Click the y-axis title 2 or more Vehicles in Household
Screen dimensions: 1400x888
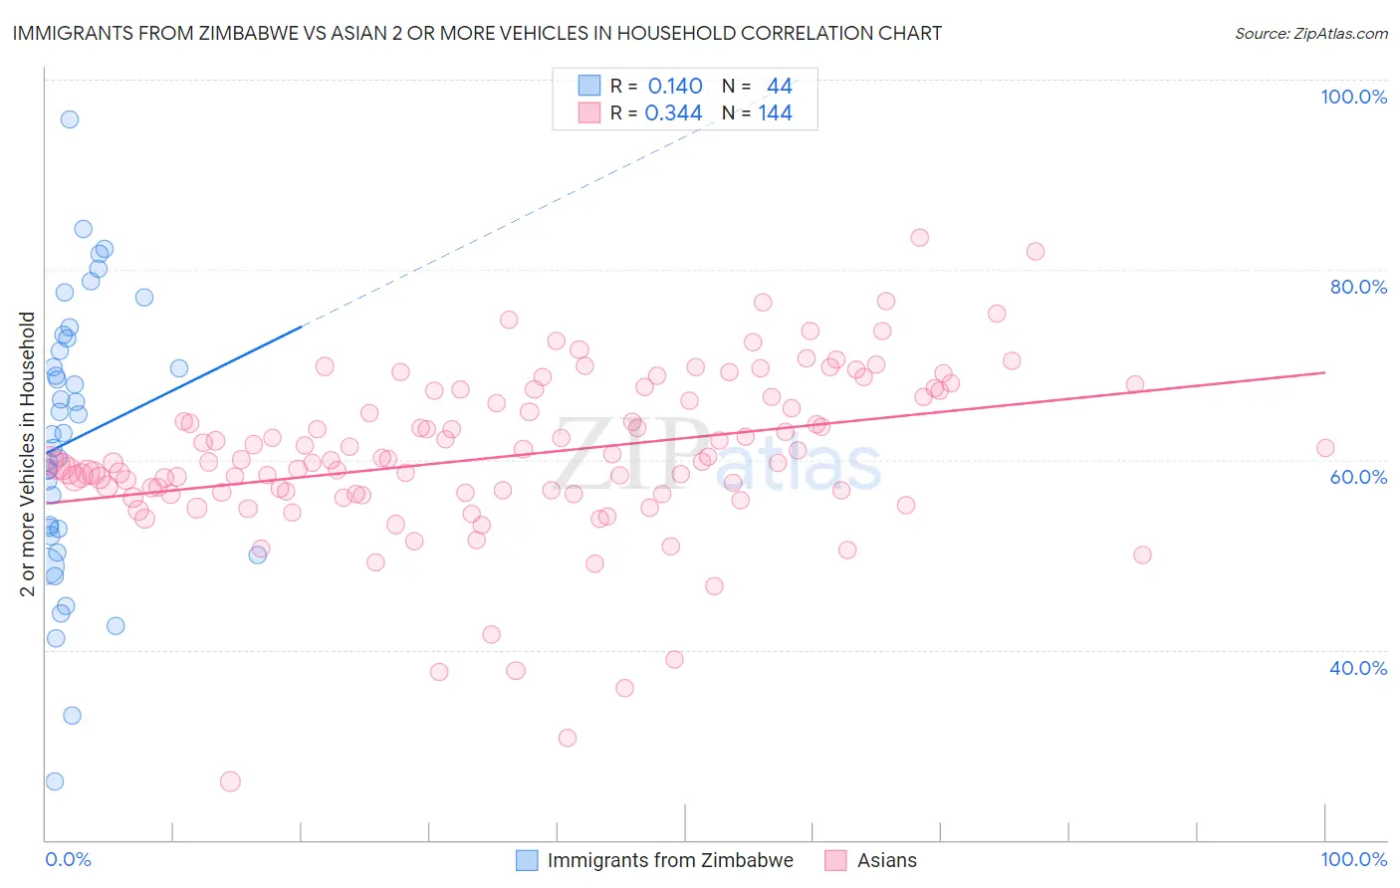tap(28, 454)
